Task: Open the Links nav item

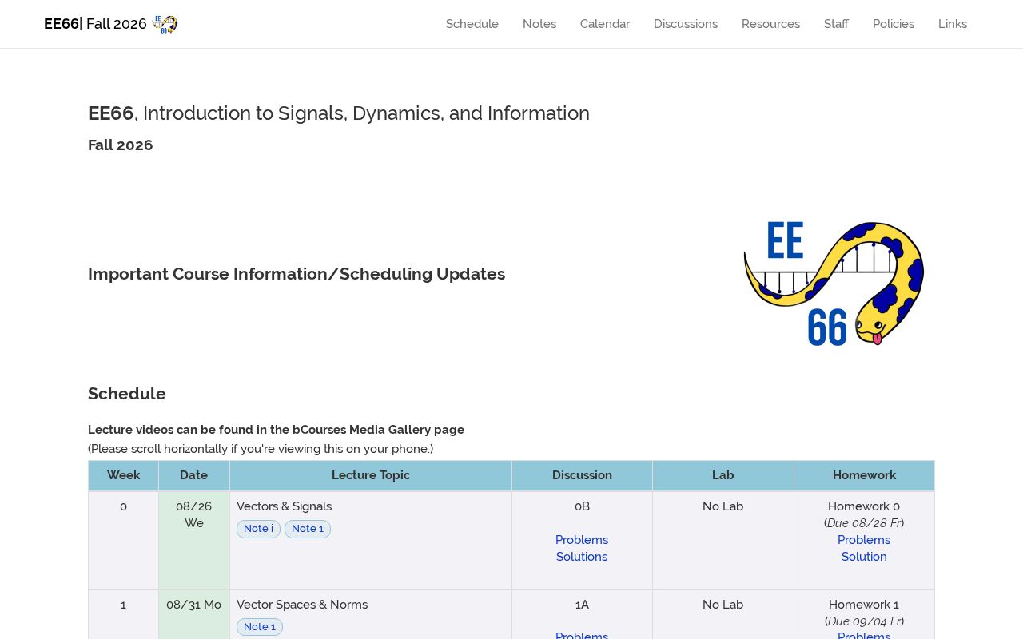Action: point(953,24)
